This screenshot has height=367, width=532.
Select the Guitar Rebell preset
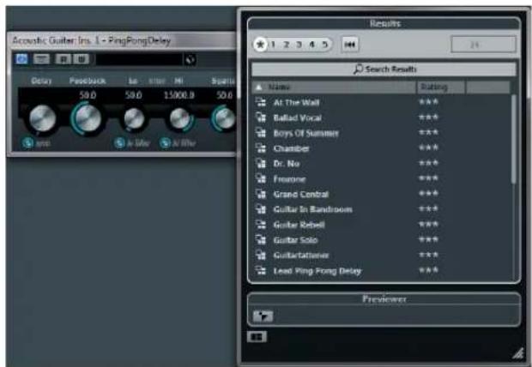coord(299,225)
